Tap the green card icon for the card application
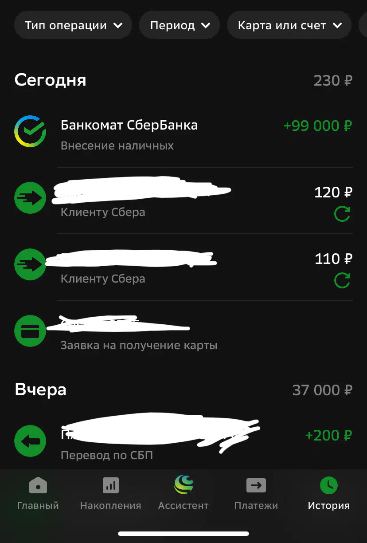The image size is (367, 543). point(30,331)
